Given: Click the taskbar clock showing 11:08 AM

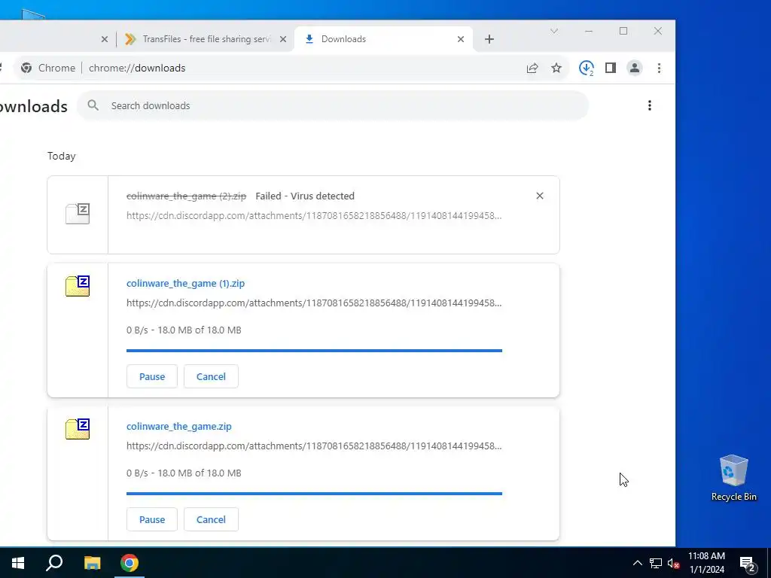Looking at the screenshot, I should click(706, 563).
